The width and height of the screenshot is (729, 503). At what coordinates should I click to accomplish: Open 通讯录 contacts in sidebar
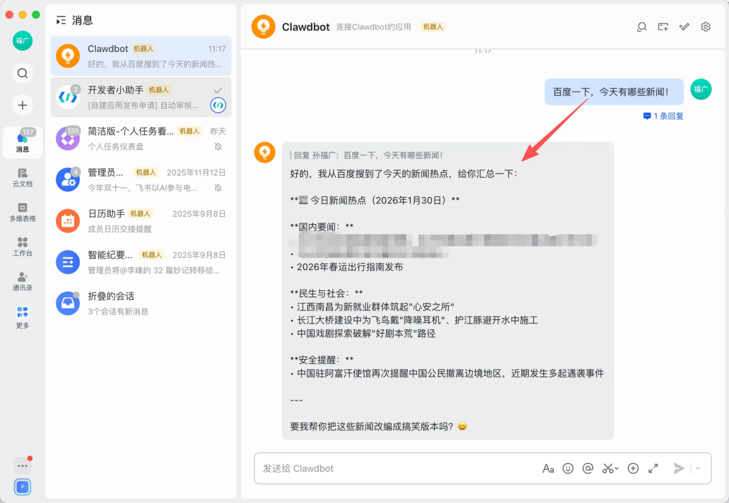point(22,281)
